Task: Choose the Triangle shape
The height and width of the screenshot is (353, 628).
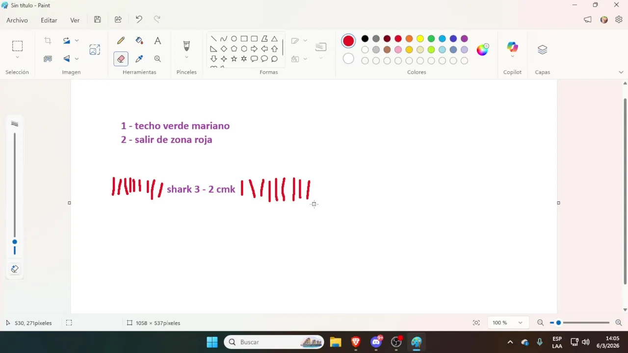Action: tap(274, 39)
